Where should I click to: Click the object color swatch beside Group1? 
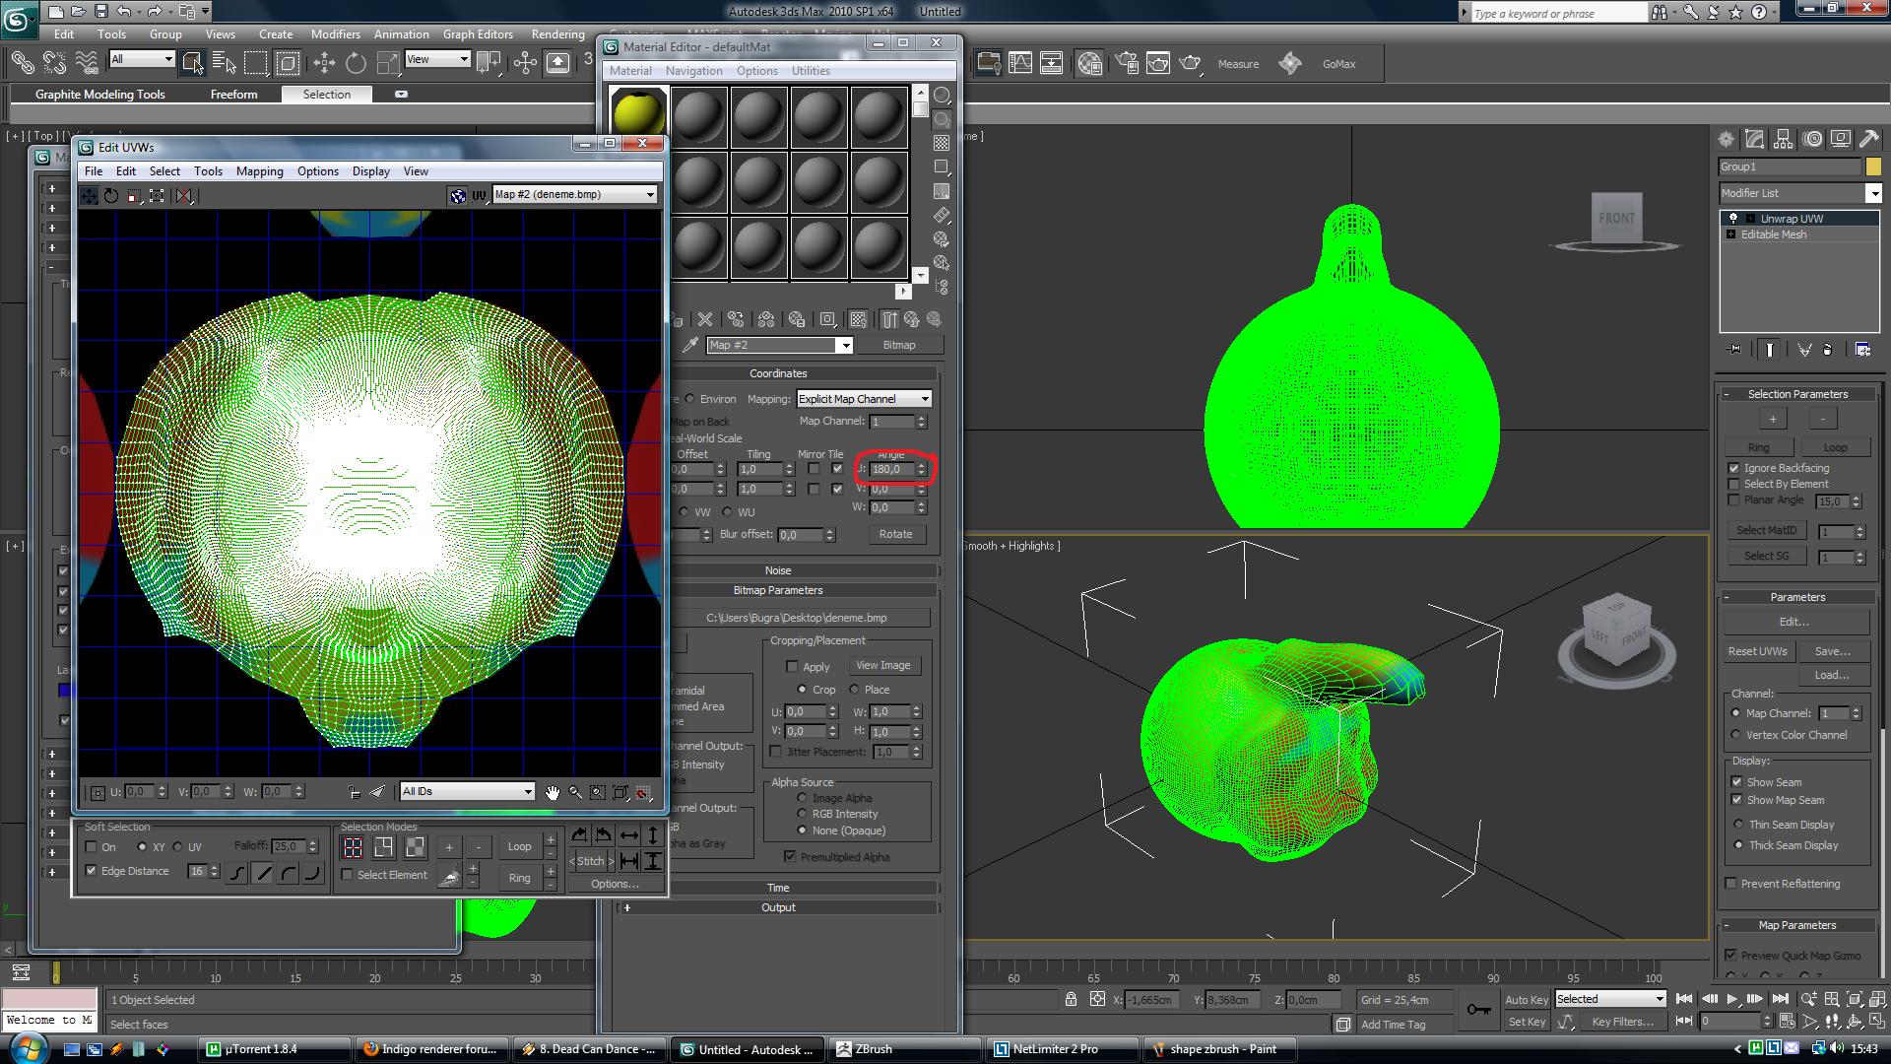(1873, 166)
